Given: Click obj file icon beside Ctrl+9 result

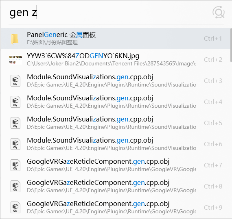Looking at the screenshot, I should pyautogui.click(x=15, y=207).
